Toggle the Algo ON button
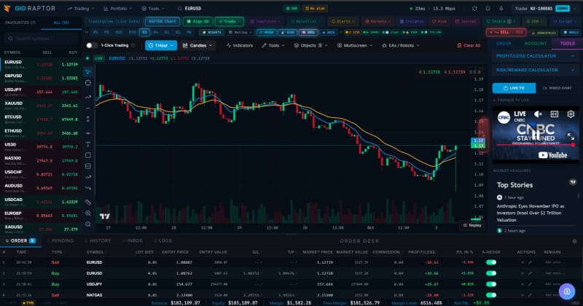Screen dimensions: 583x306 point(197,22)
